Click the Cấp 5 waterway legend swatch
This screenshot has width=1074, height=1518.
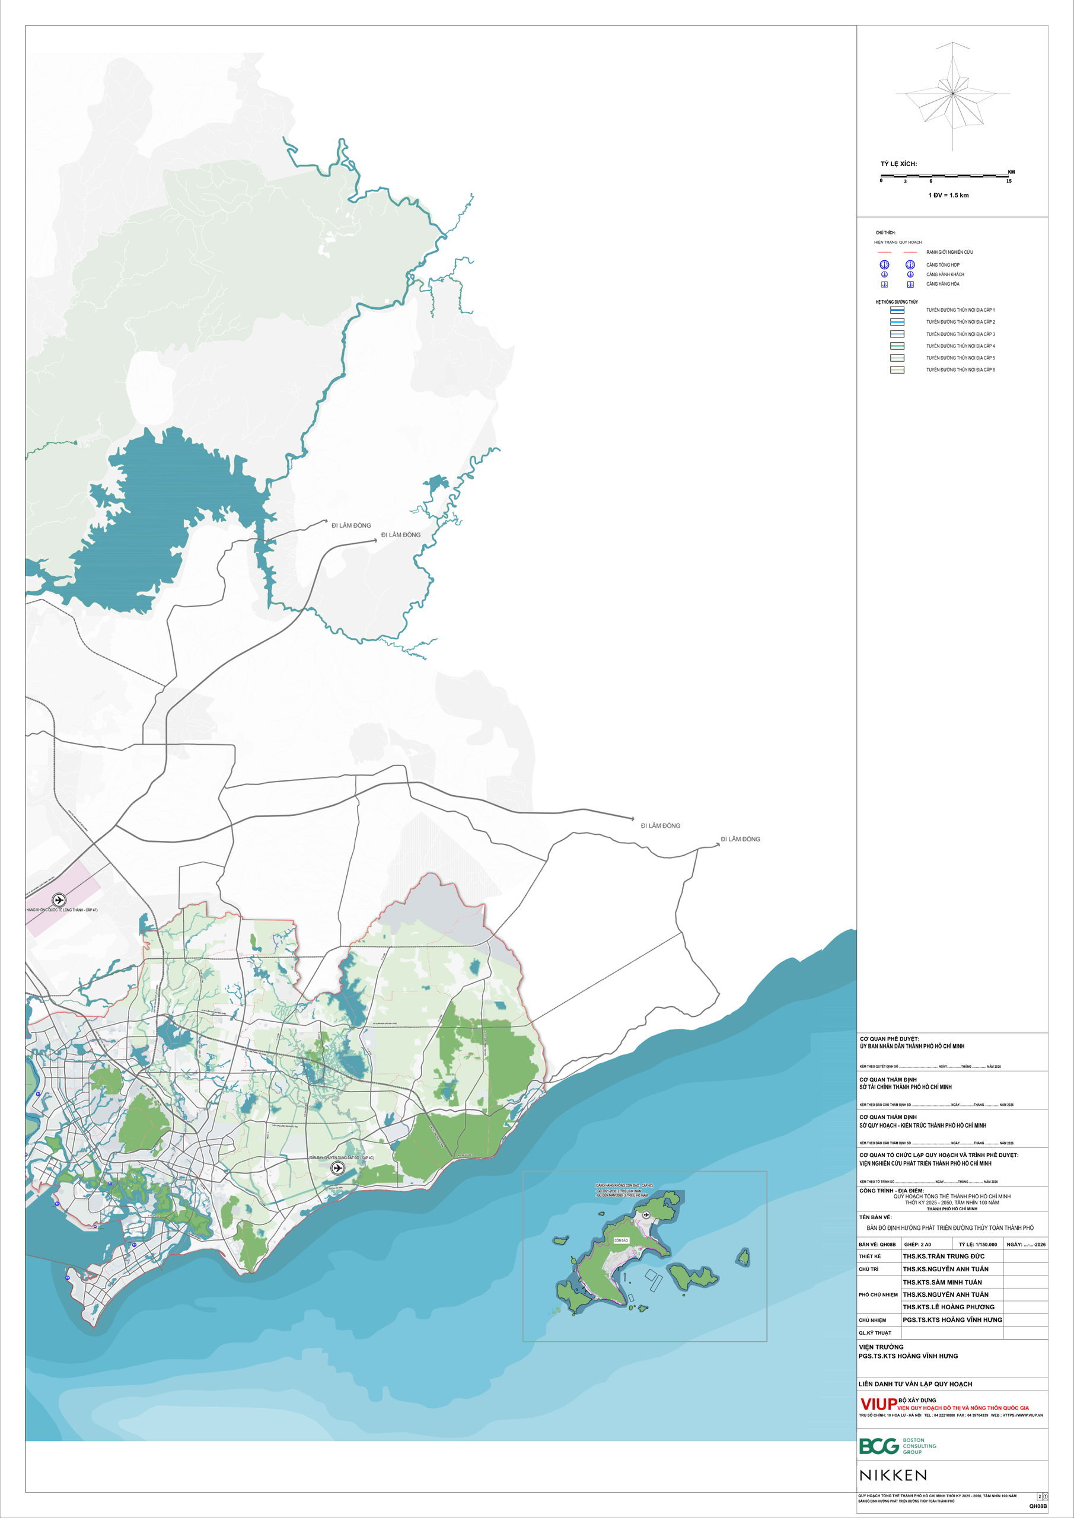897,358
